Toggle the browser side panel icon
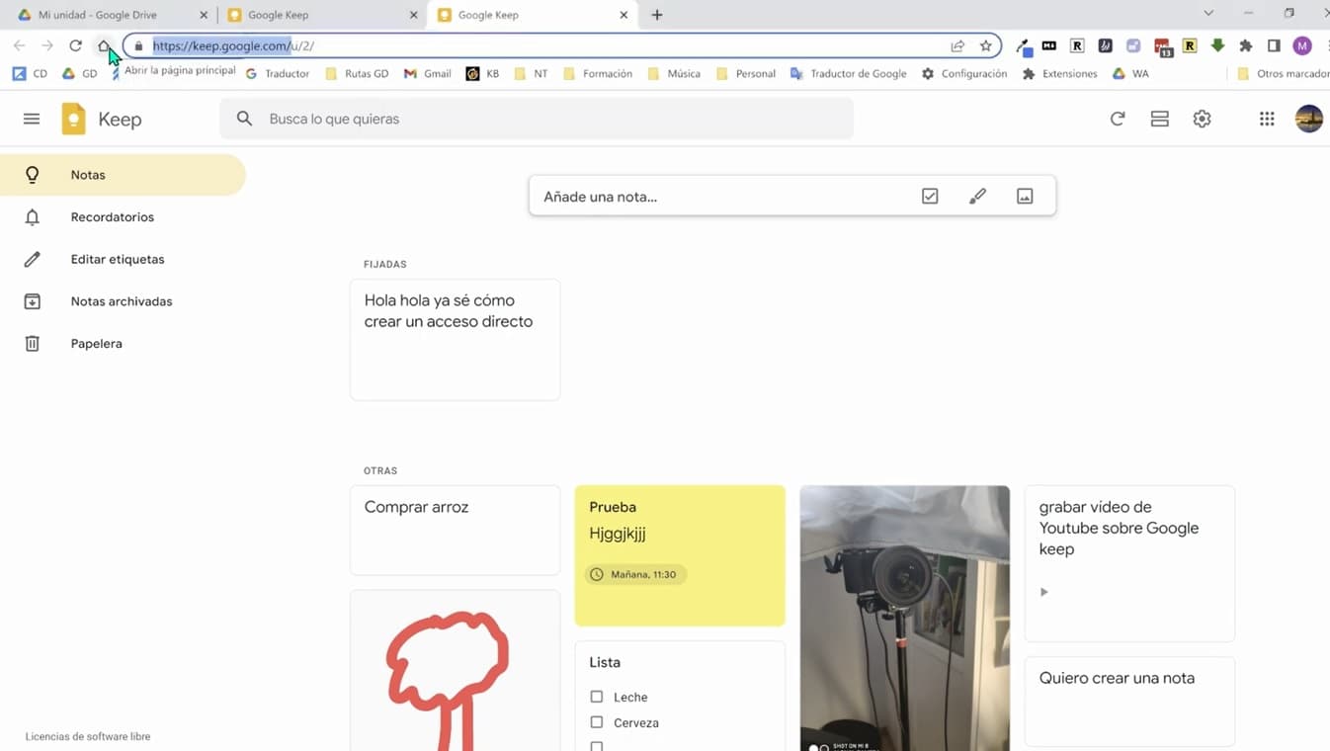 click(x=1274, y=45)
